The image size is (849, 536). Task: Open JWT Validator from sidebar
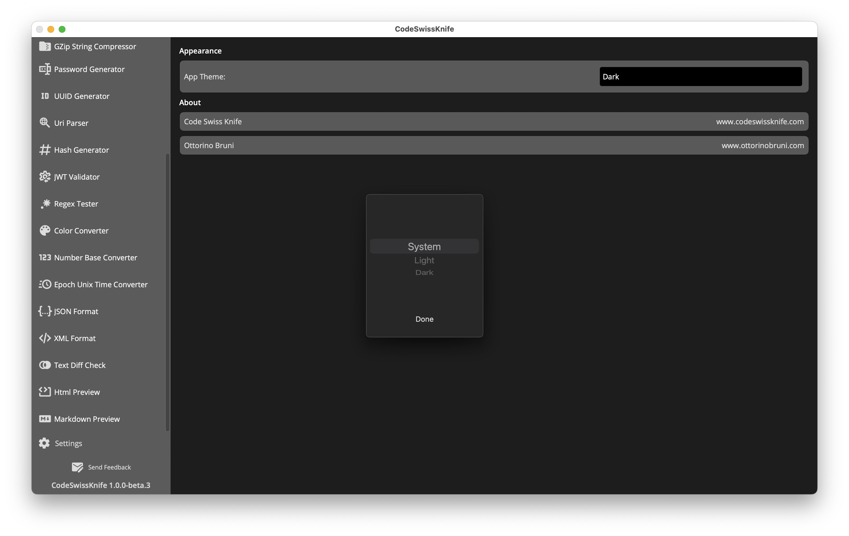pos(77,177)
